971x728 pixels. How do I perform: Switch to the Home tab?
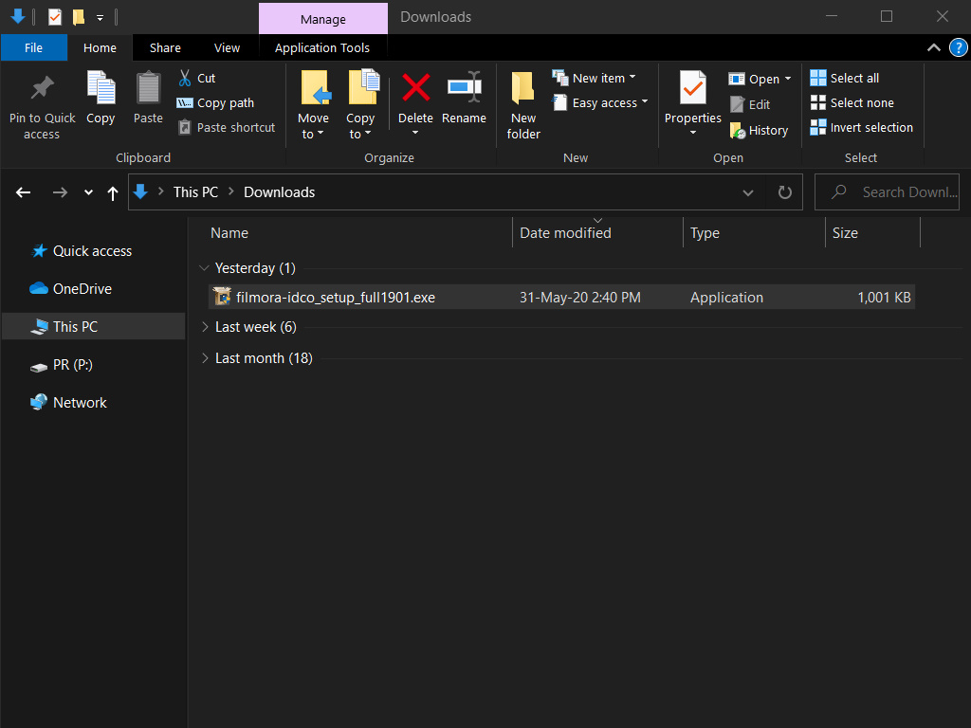tap(100, 47)
